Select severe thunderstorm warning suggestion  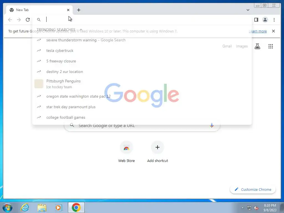pos(142,40)
